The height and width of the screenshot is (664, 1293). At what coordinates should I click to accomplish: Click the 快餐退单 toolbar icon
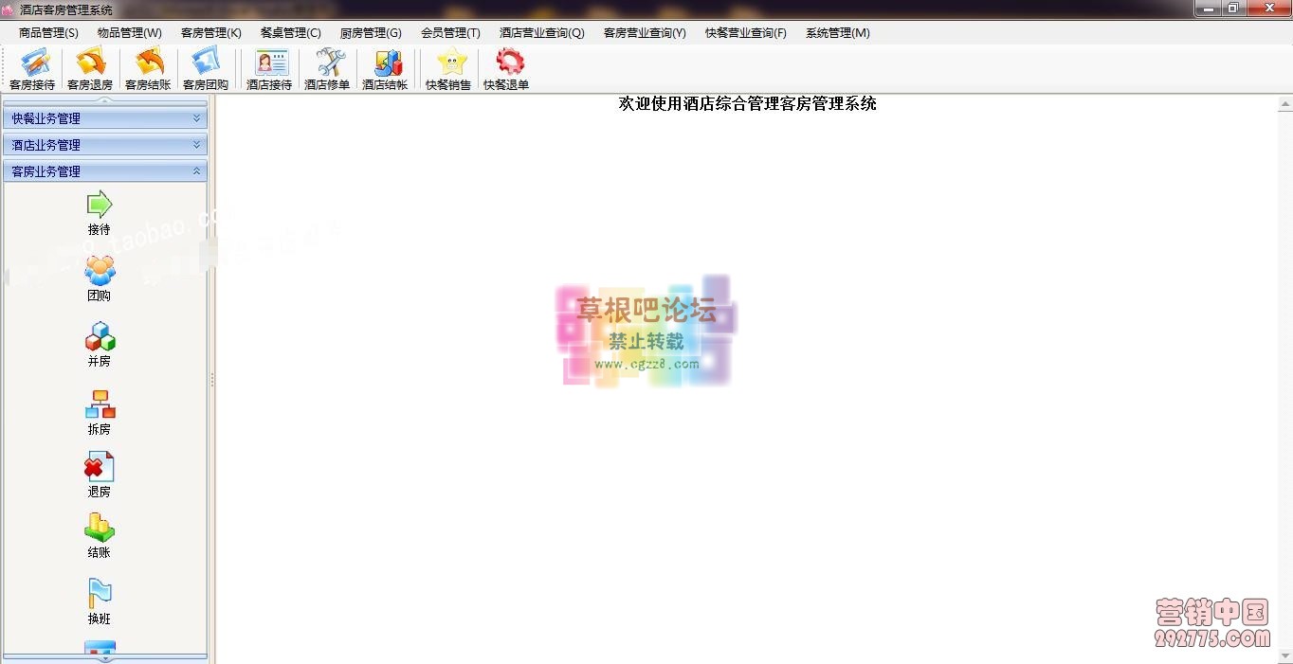tap(506, 69)
